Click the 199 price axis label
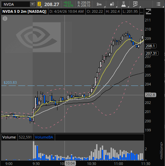Image resolution: width=165 pixels, height=166 pixels. (x=148, y=130)
